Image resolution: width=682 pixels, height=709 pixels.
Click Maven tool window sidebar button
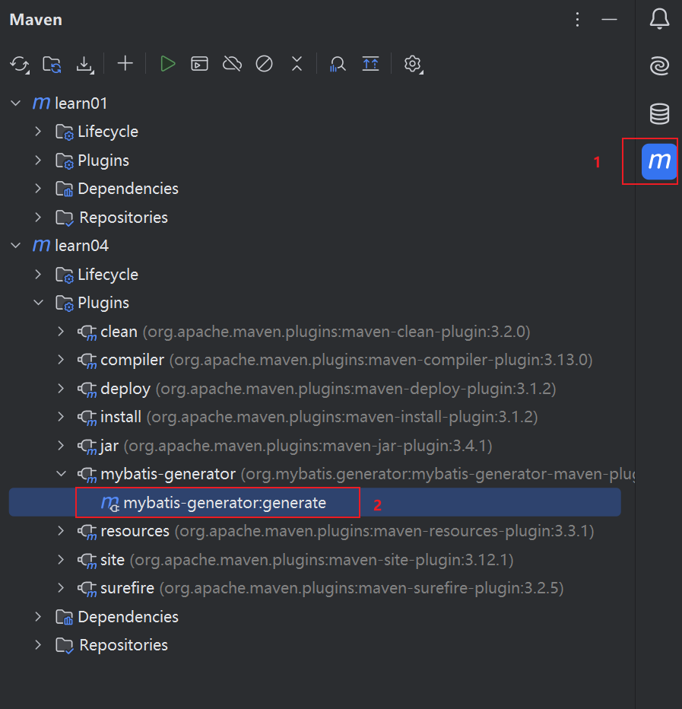659,161
